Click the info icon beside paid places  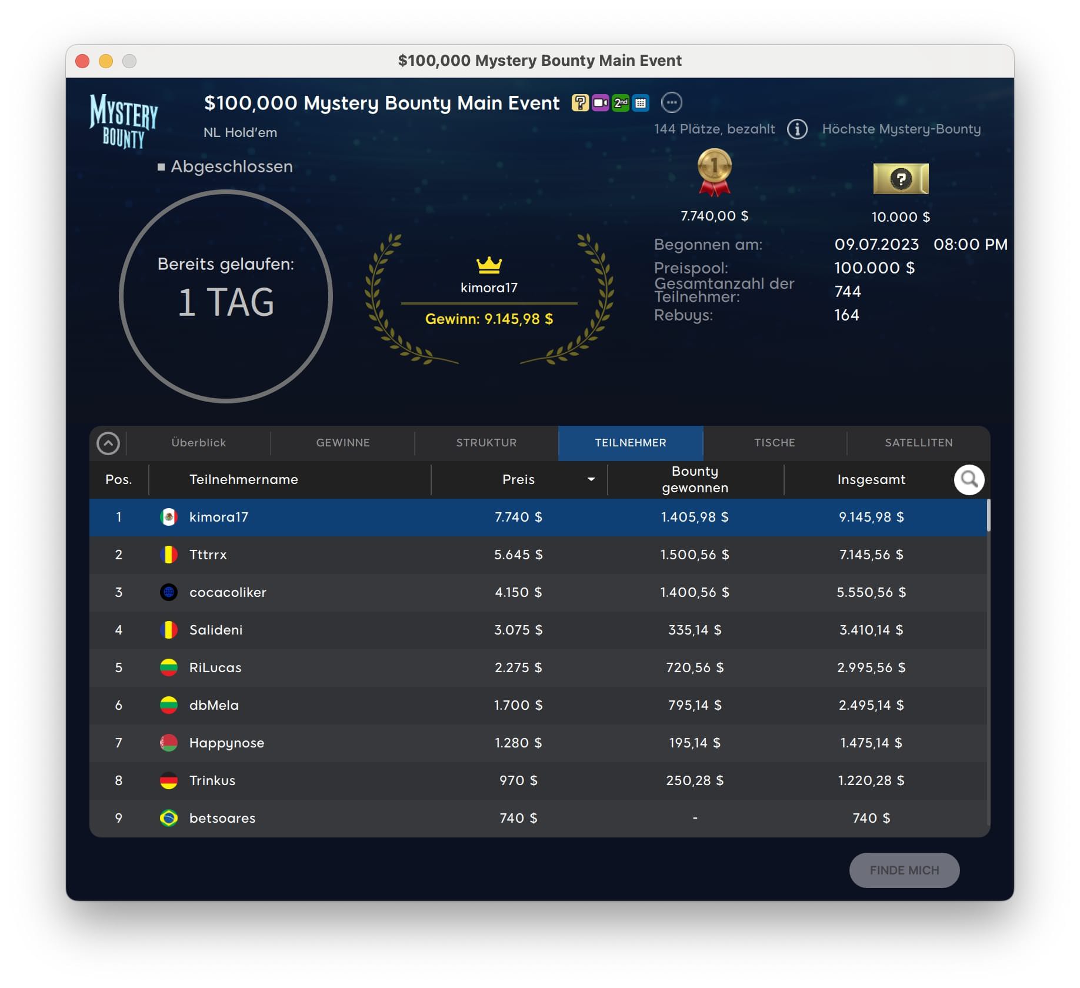tap(797, 129)
